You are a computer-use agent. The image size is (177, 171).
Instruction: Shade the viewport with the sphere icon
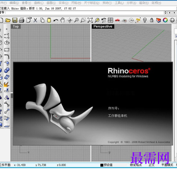tap(172, 20)
